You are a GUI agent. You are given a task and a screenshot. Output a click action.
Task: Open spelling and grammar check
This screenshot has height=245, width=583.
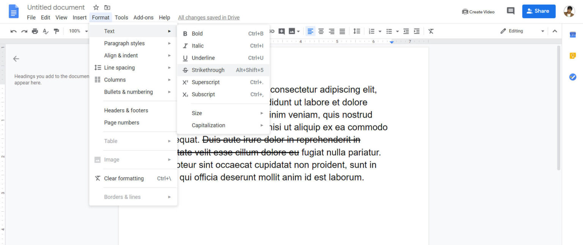point(46,31)
